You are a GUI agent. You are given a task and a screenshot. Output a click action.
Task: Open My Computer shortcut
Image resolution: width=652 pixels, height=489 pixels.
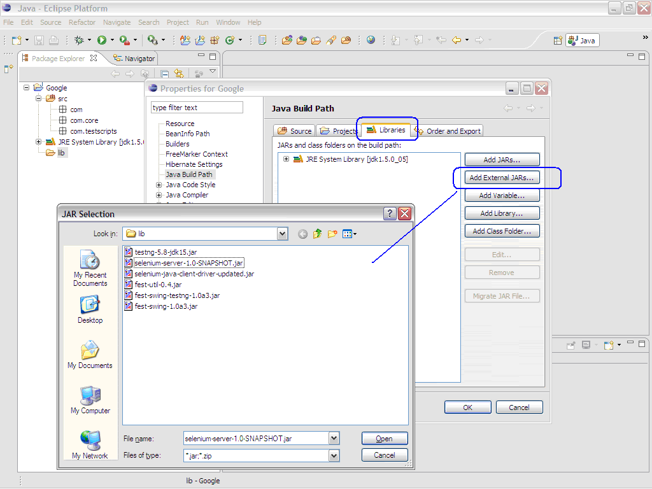point(90,400)
